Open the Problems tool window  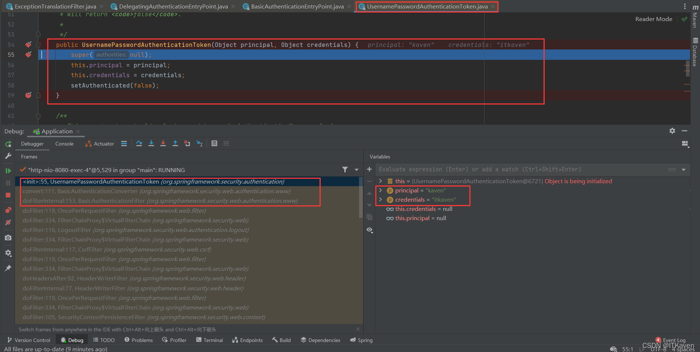click(x=138, y=340)
